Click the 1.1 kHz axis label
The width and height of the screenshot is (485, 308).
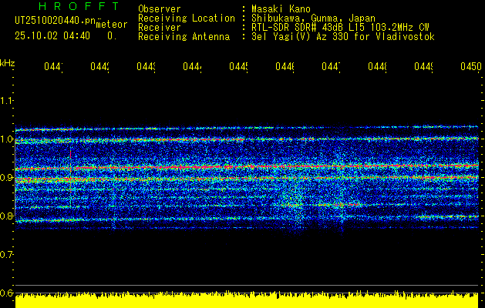pyautogui.click(x=6, y=100)
